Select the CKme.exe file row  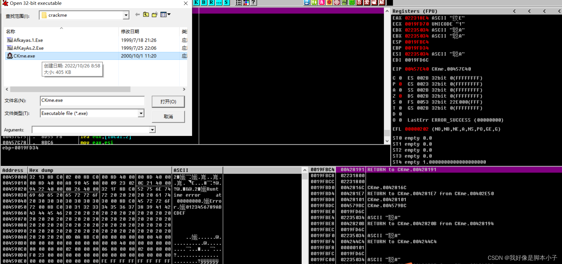click(96, 56)
